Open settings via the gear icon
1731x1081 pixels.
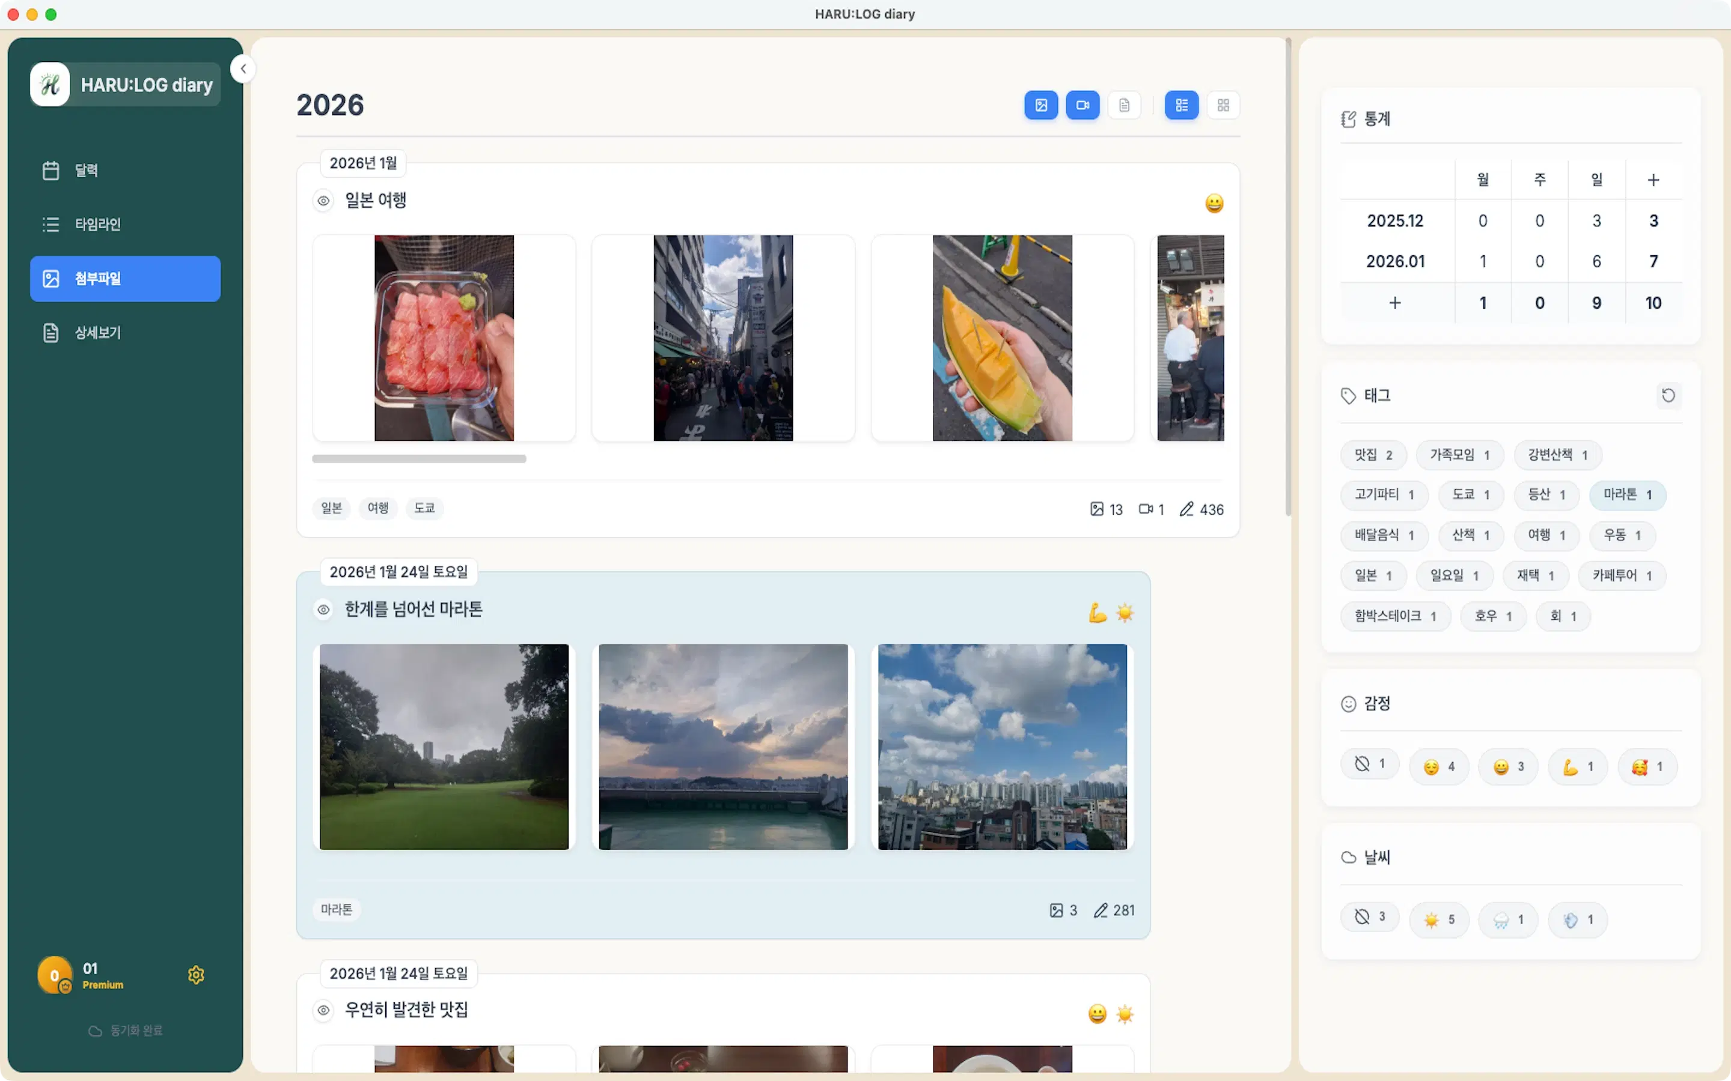(x=196, y=975)
